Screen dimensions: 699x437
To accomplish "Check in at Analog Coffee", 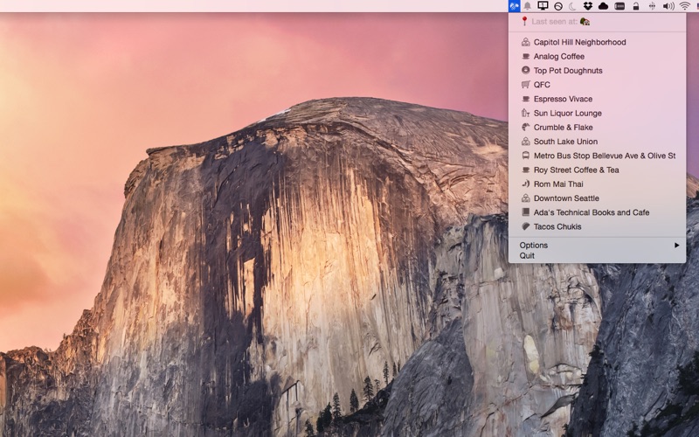I will (x=558, y=57).
